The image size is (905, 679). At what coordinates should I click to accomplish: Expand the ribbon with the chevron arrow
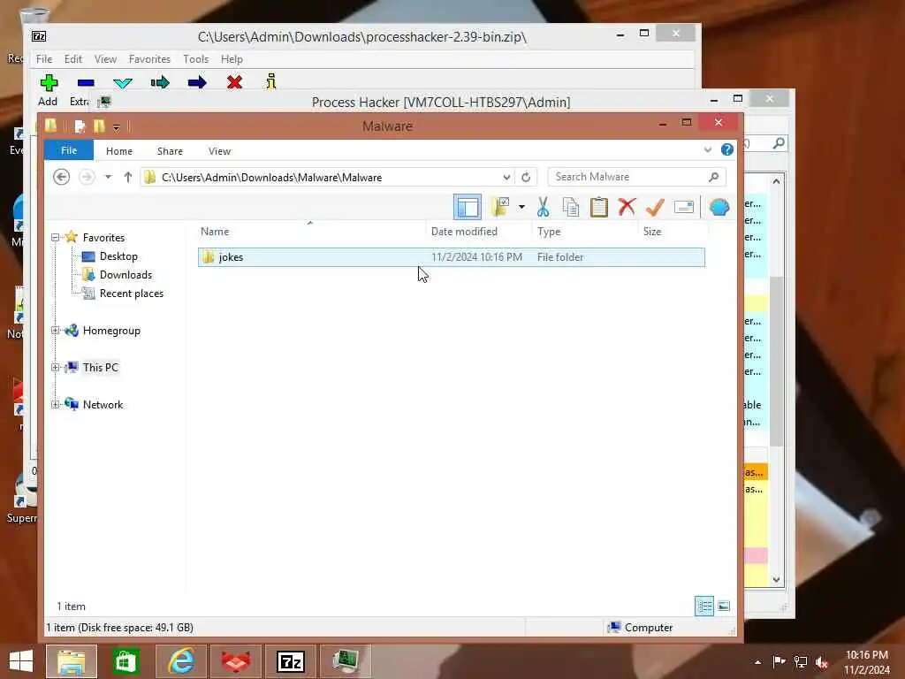point(708,150)
